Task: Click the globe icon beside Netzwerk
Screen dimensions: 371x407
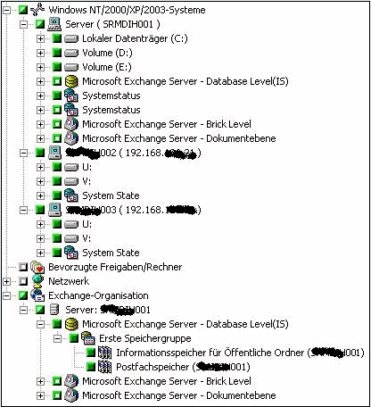Action: pyautogui.click(x=37, y=281)
